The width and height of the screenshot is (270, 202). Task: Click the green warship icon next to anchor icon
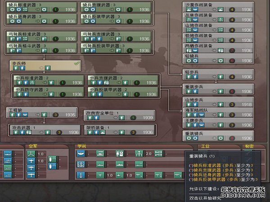click(100, 164)
